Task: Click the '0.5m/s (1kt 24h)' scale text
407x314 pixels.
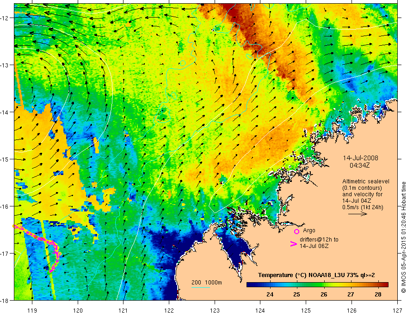Action: pos(363,207)
